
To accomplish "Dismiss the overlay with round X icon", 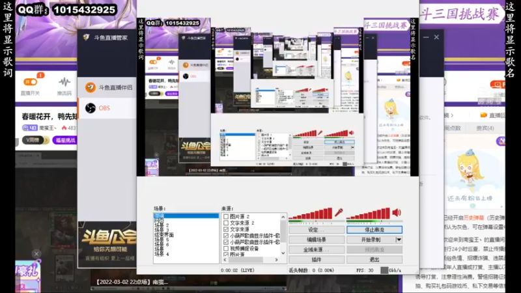I will [x=36, y=254].
